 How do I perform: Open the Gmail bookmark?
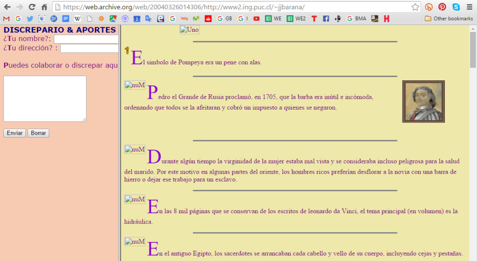(x=7, y=19)
